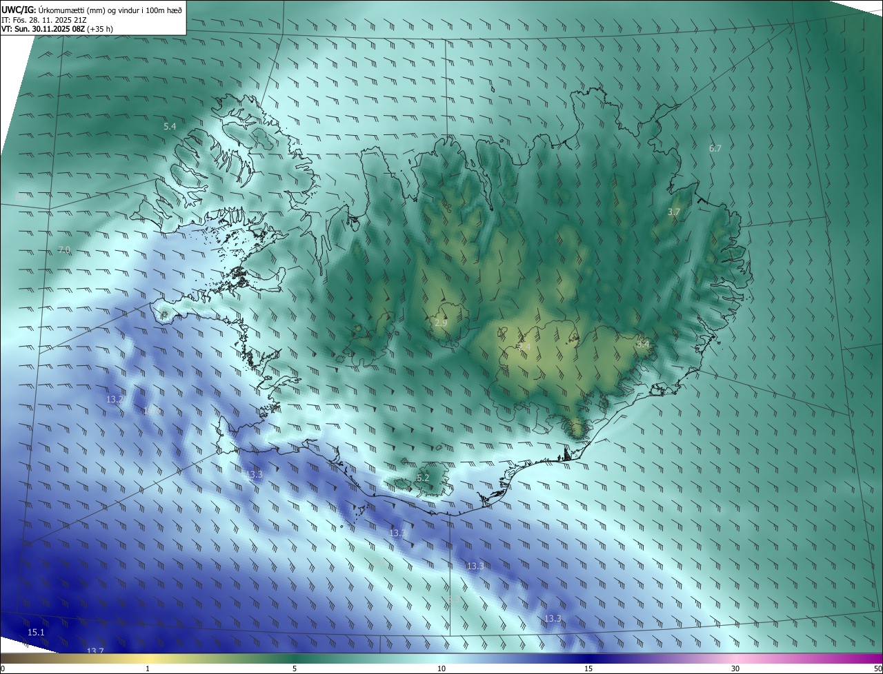Click the 3.7 value label on the map
883x674 pixels.
coord(674,212)
